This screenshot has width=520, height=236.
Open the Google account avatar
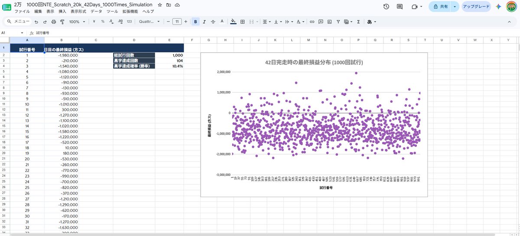512,7
